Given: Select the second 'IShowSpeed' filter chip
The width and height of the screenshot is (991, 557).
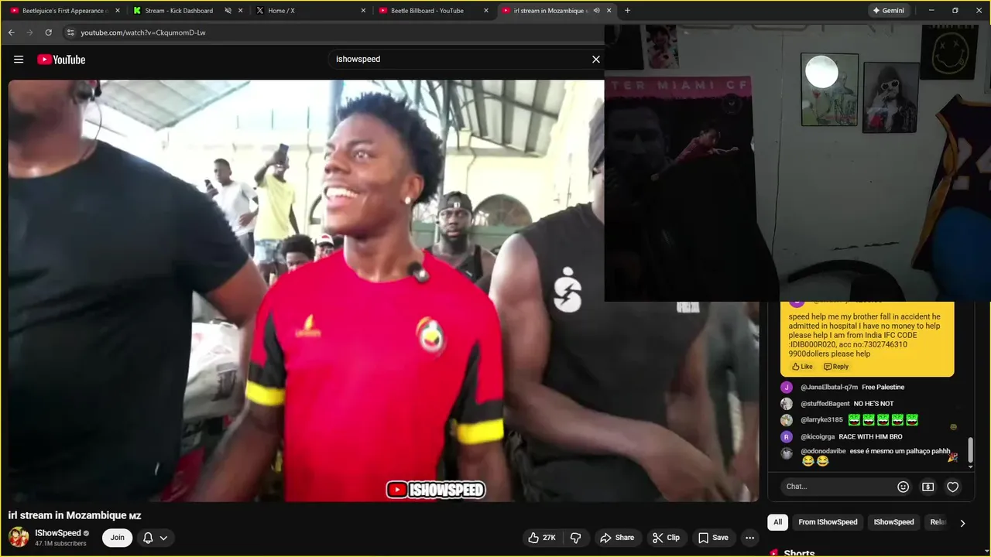Looking at the screenshot, I should 893,522.
